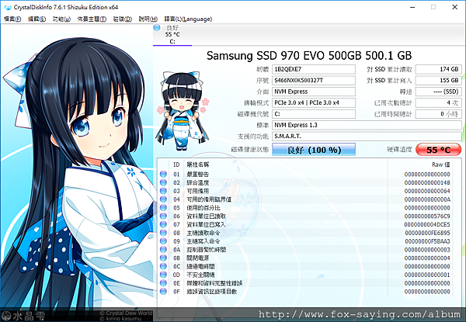Click the status orb for attribute 0D
This screenshot has height=322, width=466.
[x=163, y=275]
